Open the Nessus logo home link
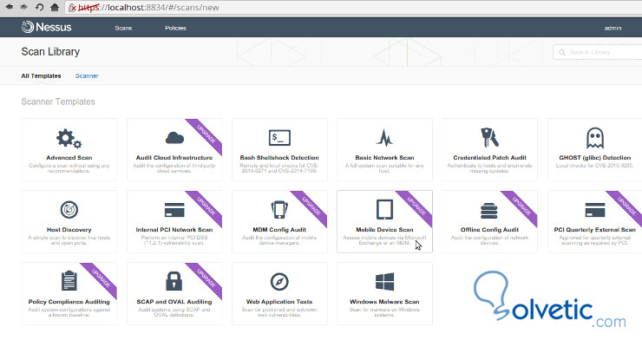 pos(46,27)
